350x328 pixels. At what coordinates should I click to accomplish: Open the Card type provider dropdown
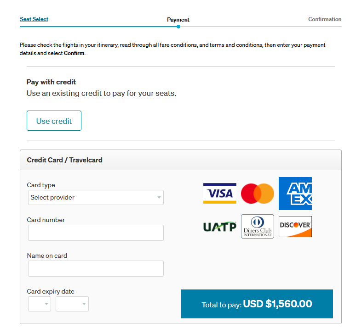[x=96, y=198]
